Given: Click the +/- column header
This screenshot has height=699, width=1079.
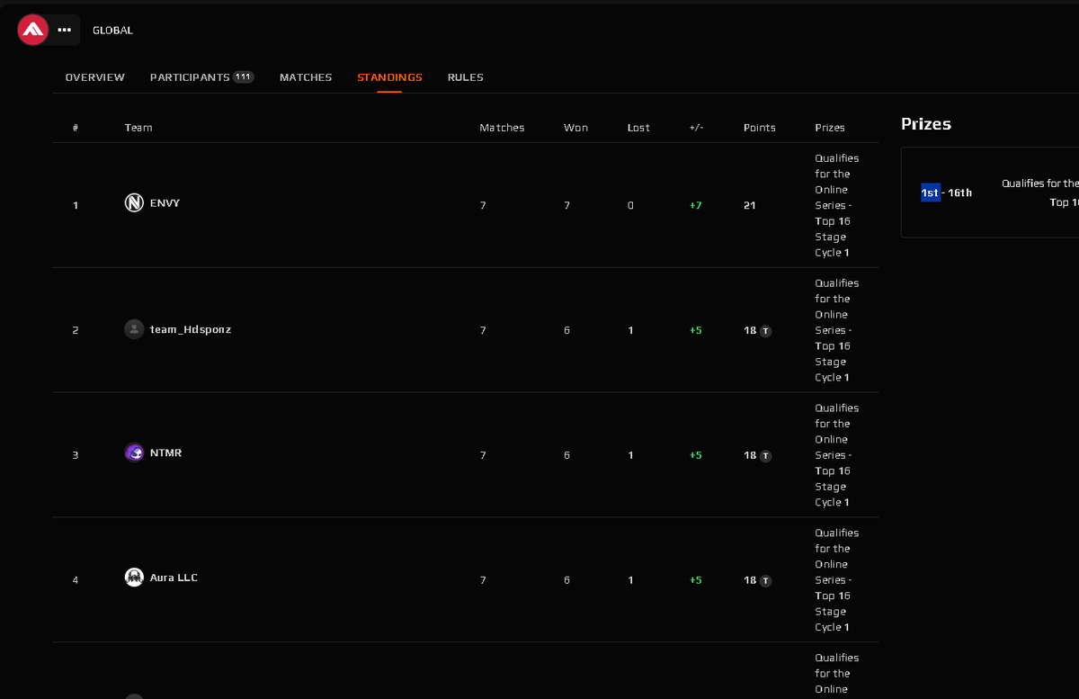Looking at the screenshot, I should [696, 128].
